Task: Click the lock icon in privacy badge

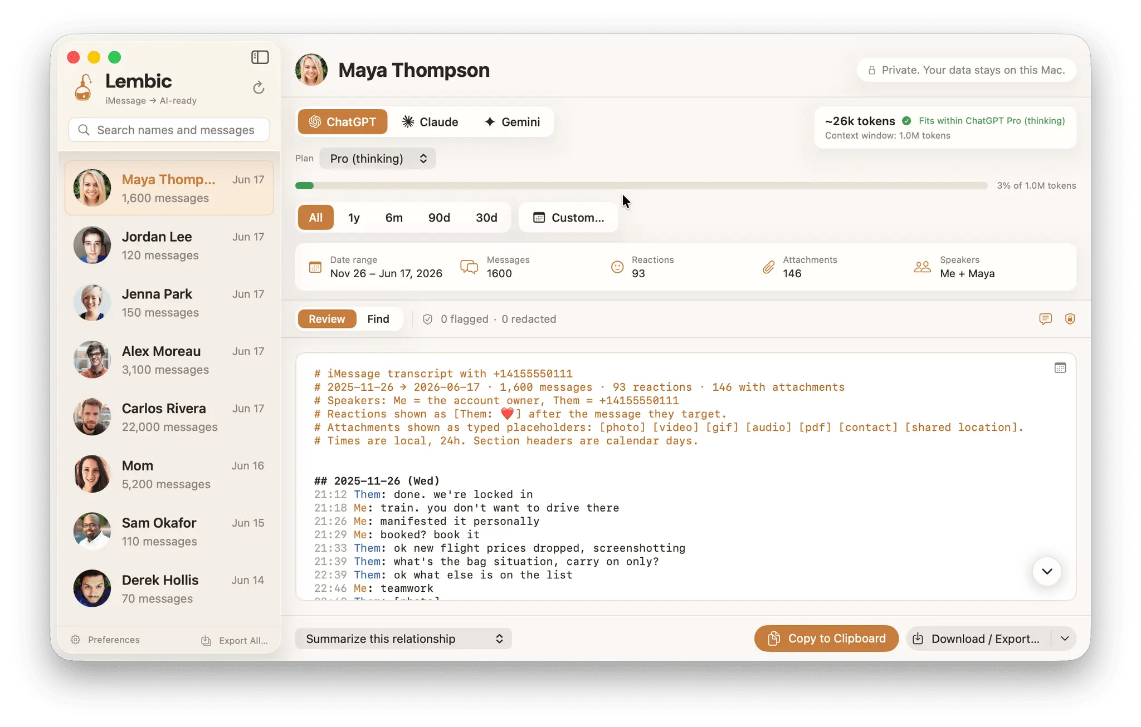Action: (x=872, y=70)
